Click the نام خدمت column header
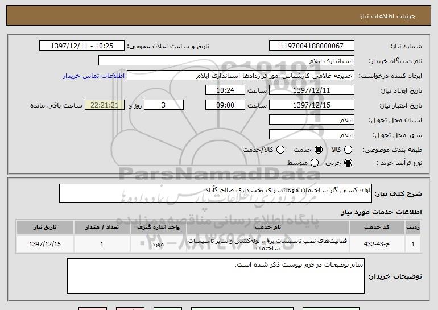 click(x=267, y=228)
